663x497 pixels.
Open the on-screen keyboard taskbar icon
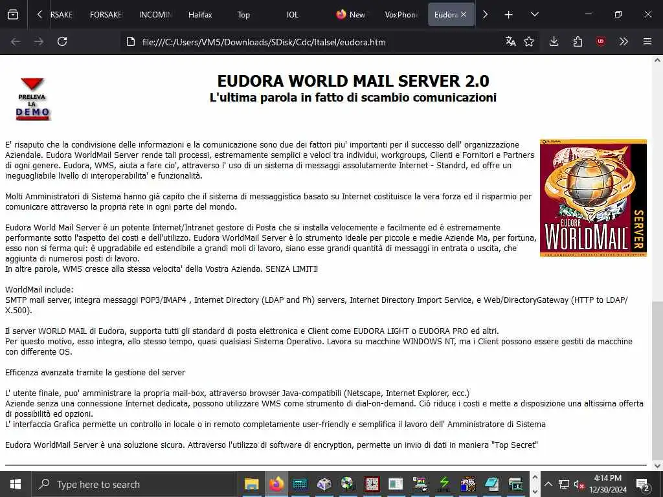300,484
